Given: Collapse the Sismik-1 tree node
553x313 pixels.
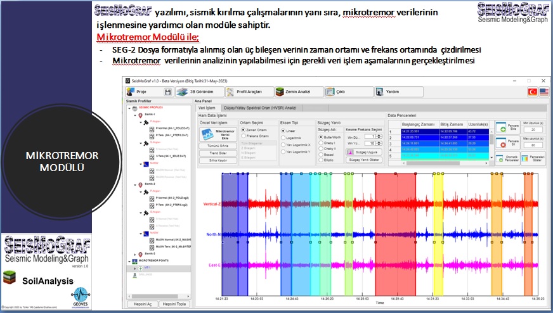Looking at the screenshot, I should 135,115.
